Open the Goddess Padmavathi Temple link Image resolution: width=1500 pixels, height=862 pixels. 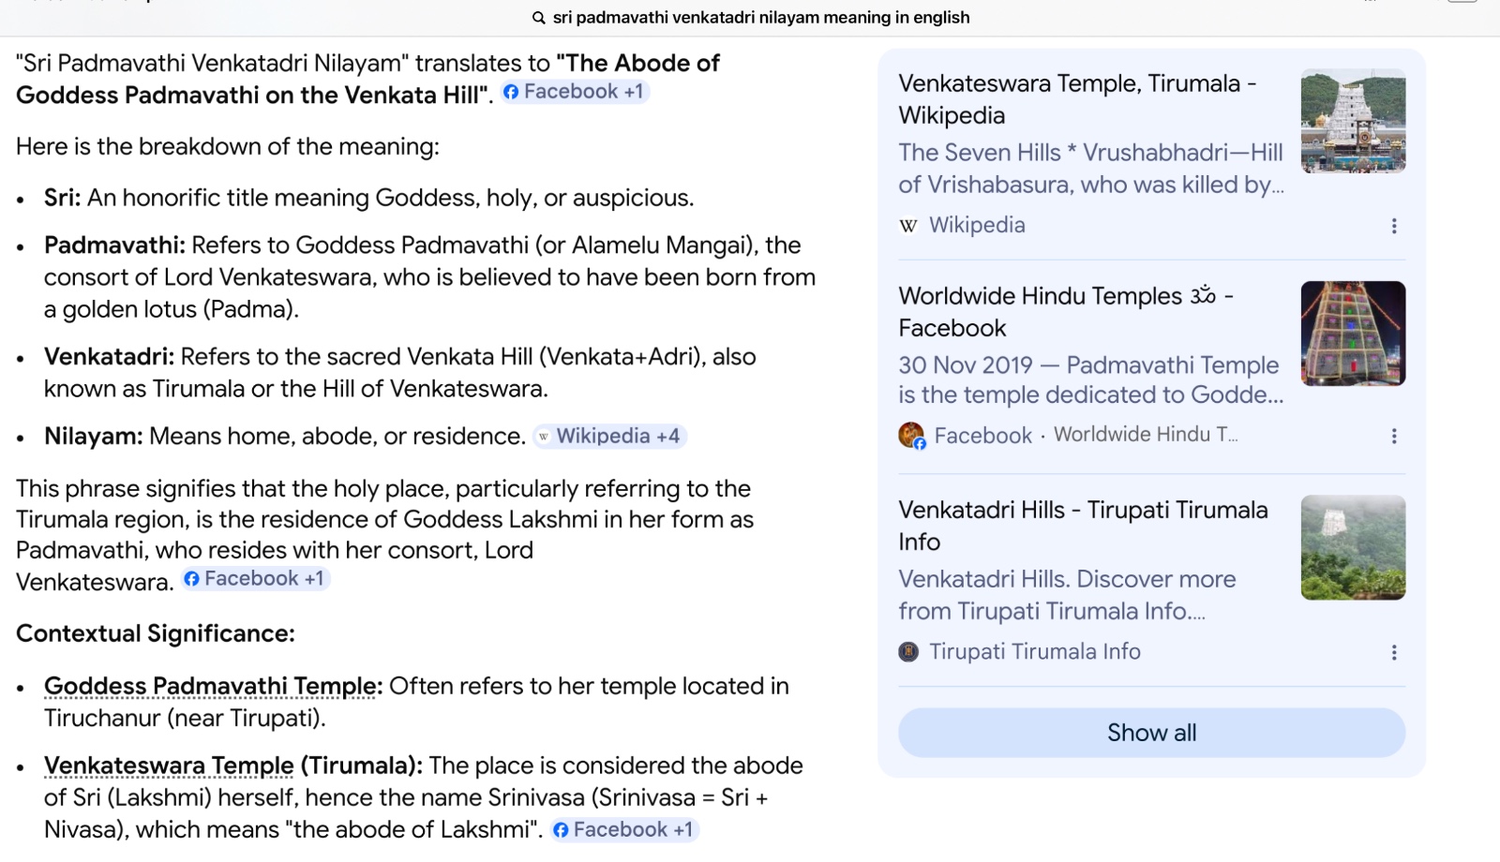[213, 686]
